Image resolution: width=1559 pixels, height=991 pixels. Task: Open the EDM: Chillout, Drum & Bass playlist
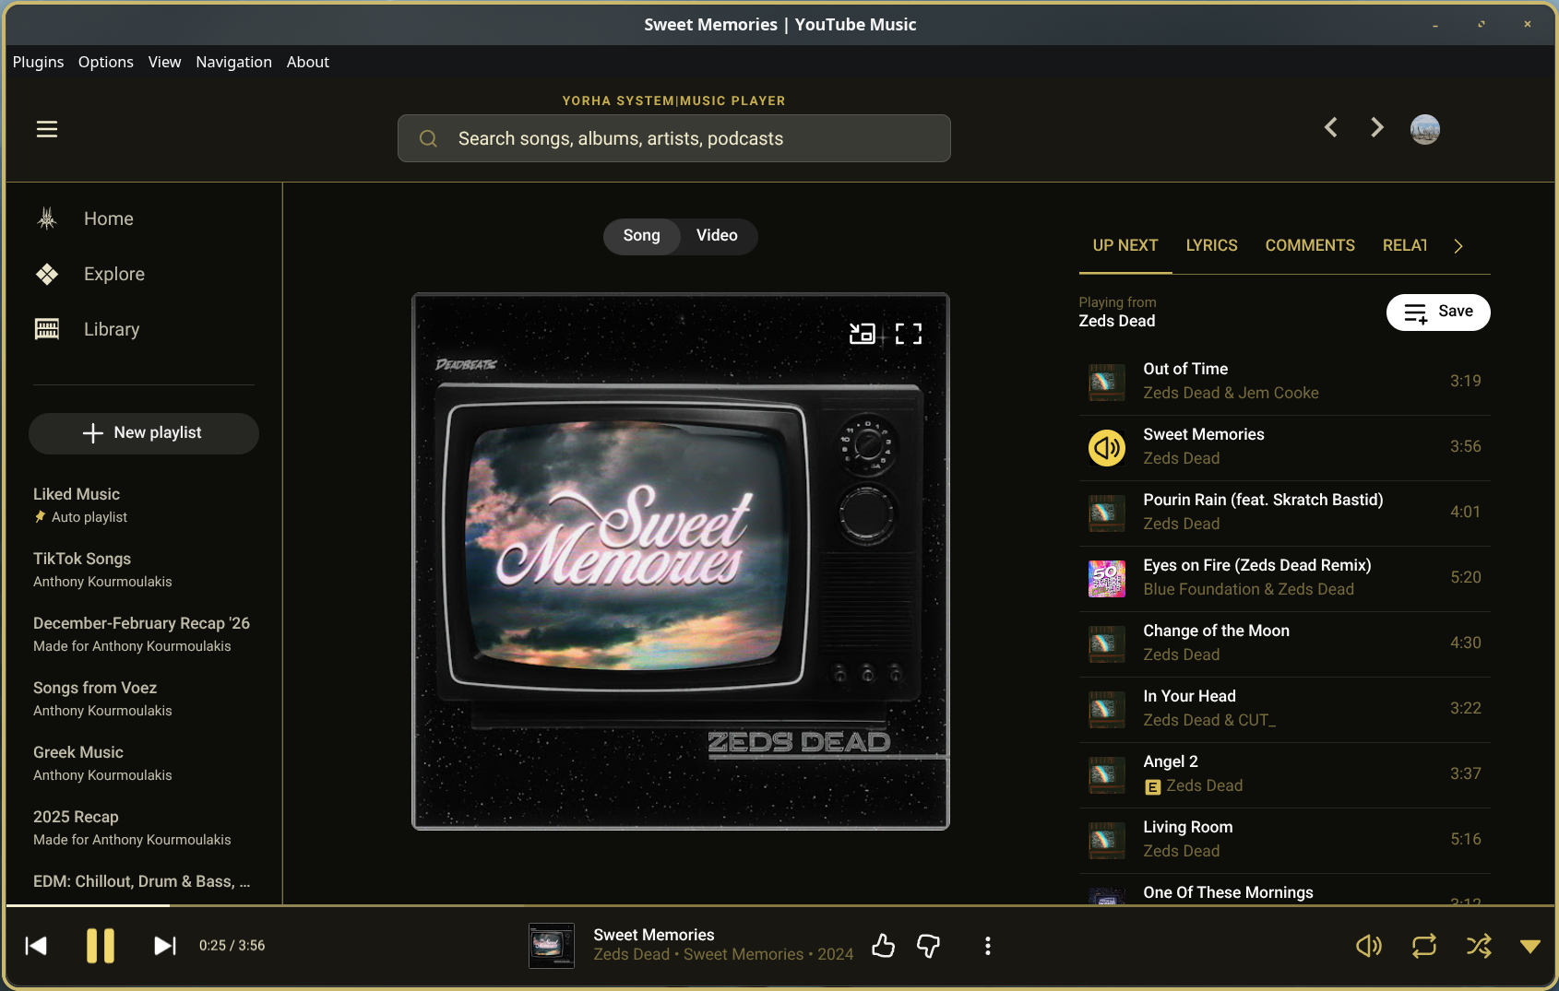pyautogui.click(x=144, y=882)
